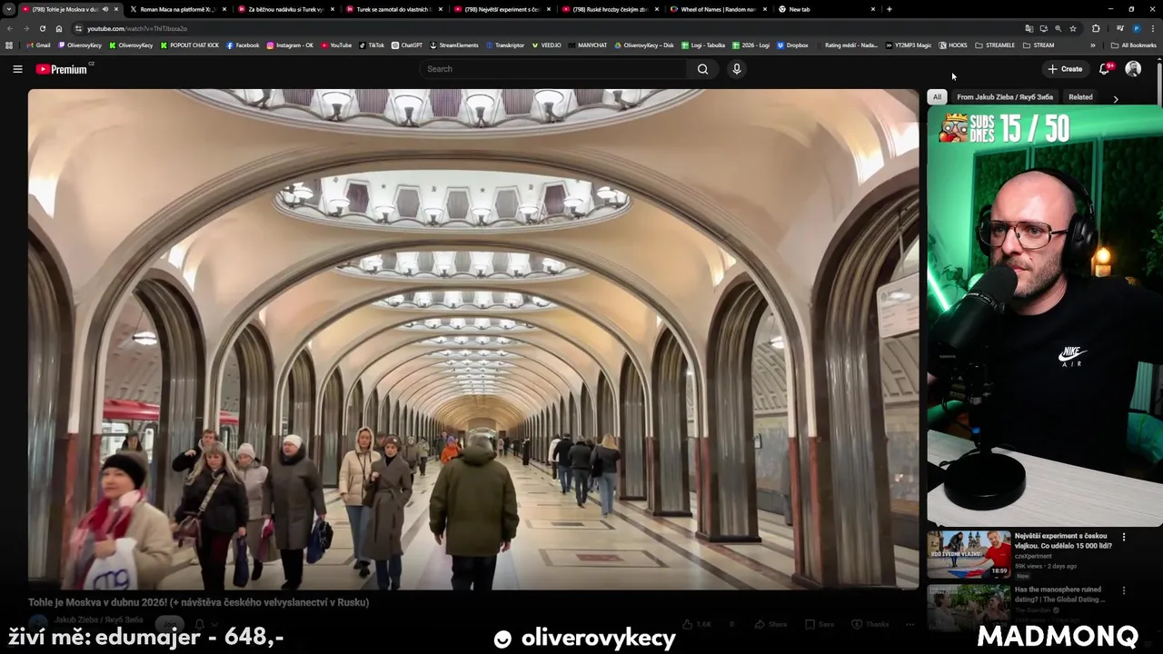Open the TikTok bookmark

(x=372, y=45)
